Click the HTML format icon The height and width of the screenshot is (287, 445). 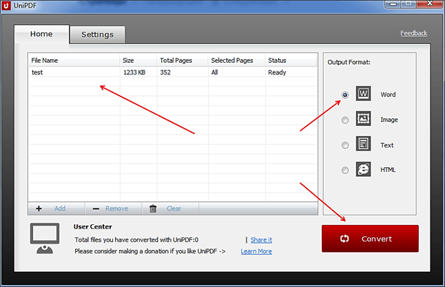coord(364,169)
